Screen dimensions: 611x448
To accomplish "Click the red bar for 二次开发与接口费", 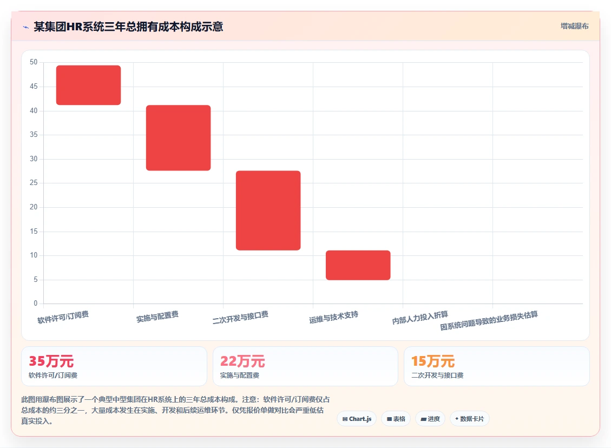I will point(268,210).
